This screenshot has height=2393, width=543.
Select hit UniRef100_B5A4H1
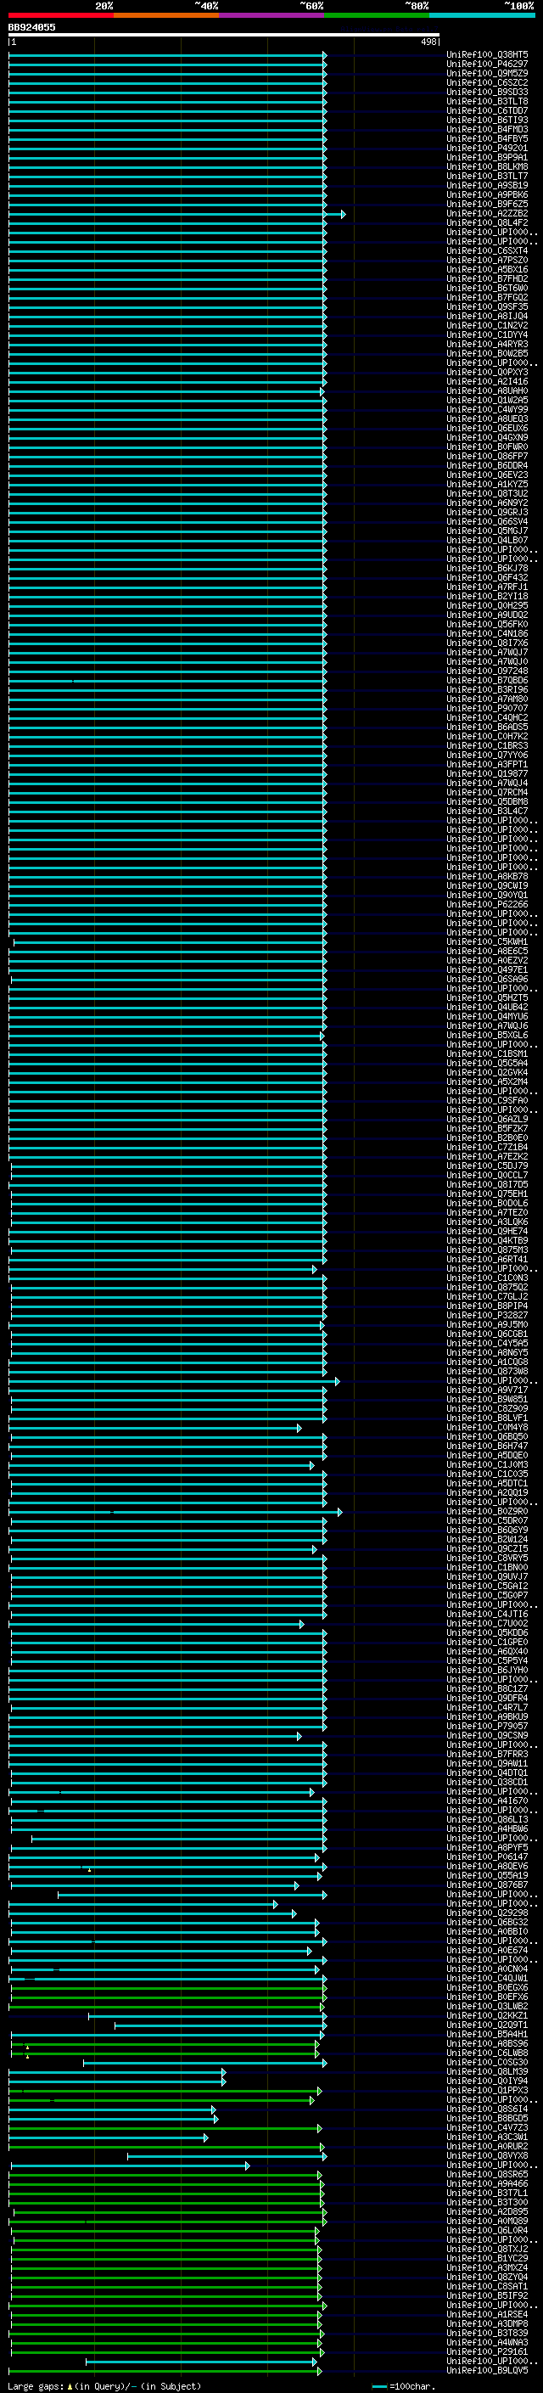point(487,2033)
